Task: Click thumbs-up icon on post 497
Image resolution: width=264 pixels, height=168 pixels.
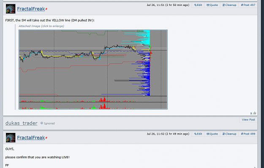Action: (x=255, y=113)
